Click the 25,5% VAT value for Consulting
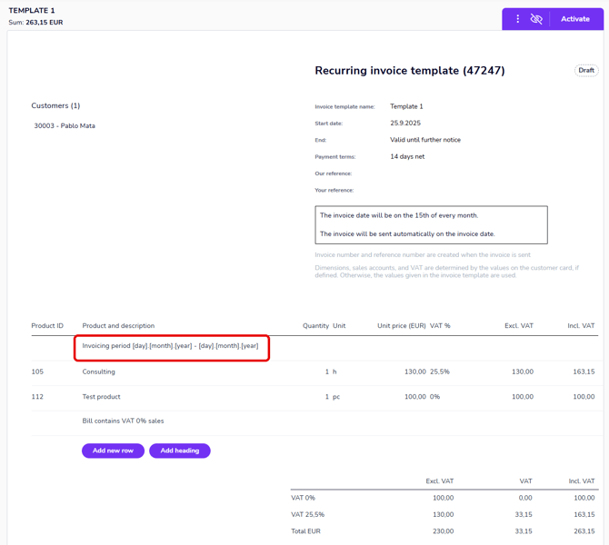 coord(440,372)
